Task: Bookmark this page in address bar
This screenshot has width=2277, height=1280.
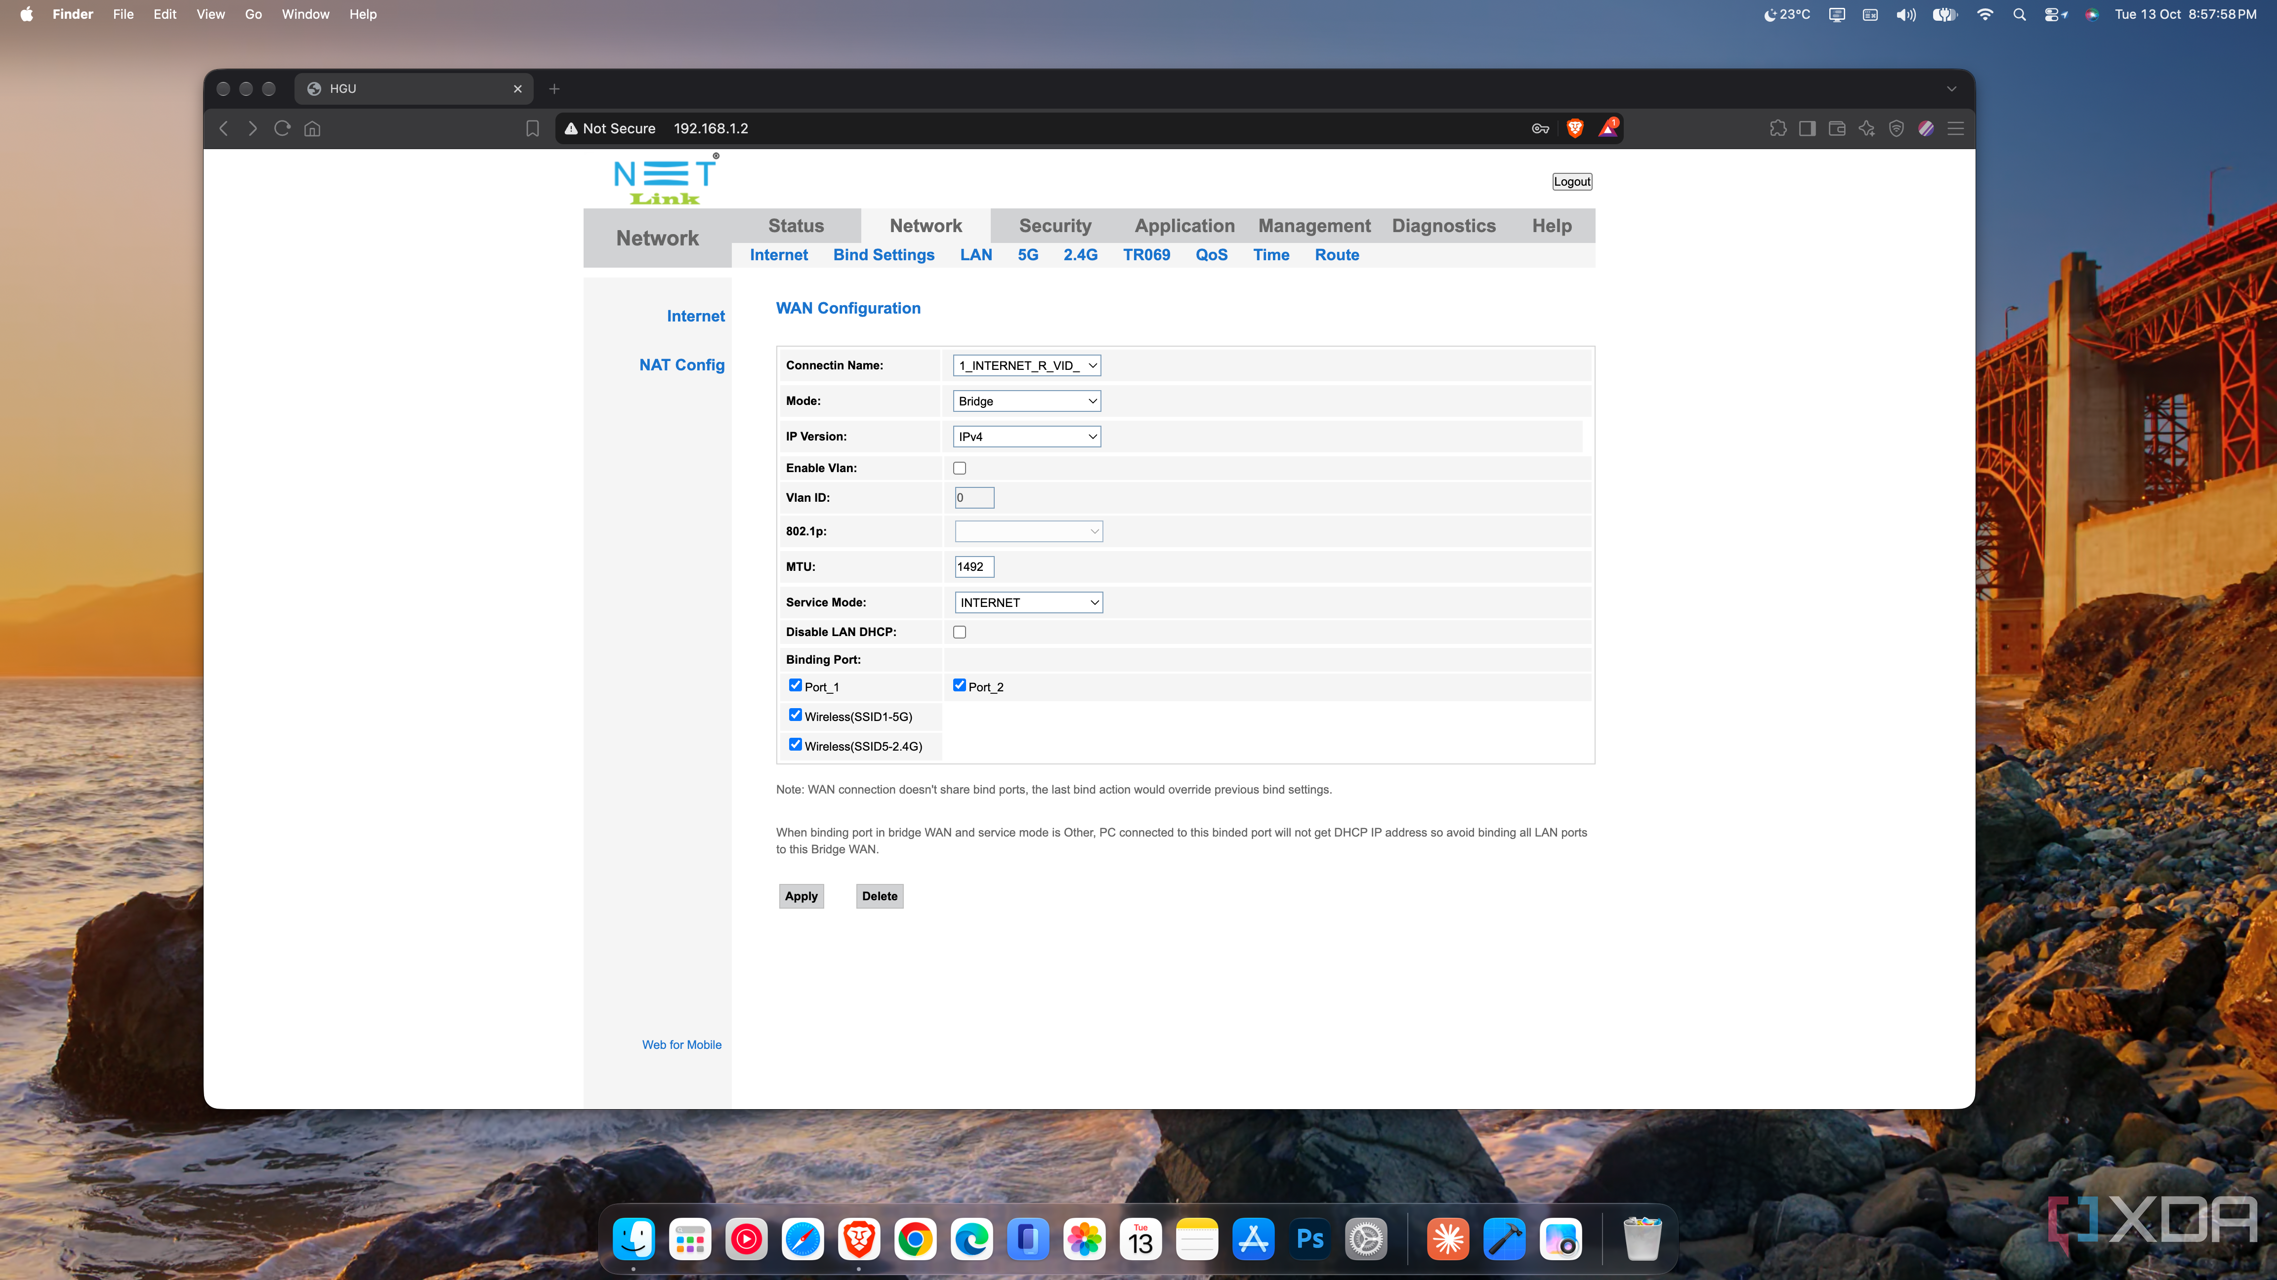Action: coord(532,129)
